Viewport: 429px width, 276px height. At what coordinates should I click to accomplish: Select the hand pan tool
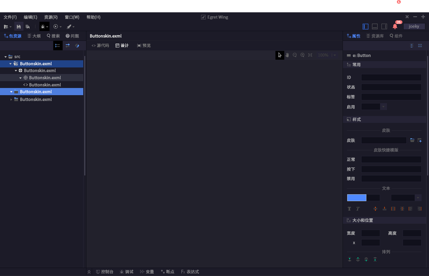287,55
